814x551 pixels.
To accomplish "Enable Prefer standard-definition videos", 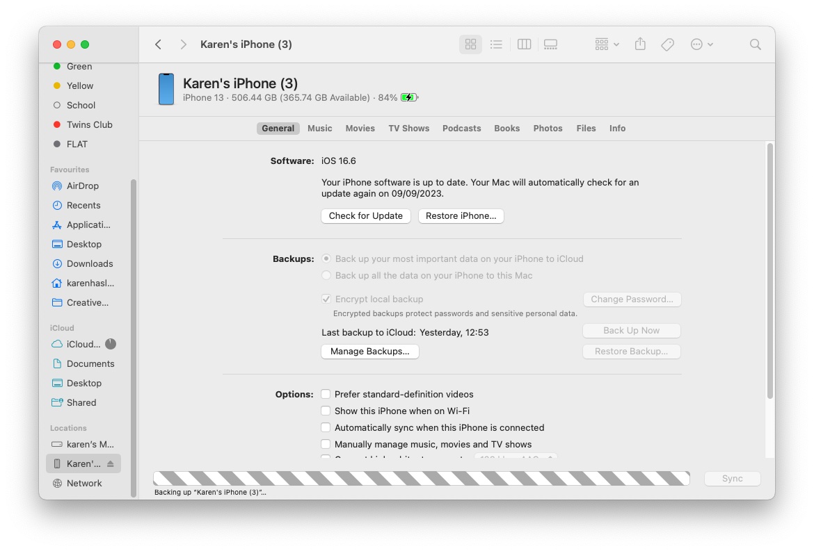I will pyautogui.click(x=326, y=395).
